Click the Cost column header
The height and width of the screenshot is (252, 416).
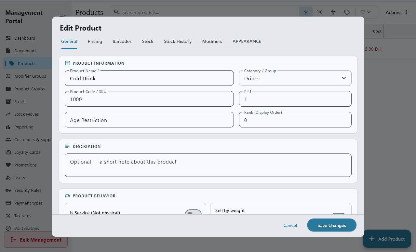click(x=377, y=31)
